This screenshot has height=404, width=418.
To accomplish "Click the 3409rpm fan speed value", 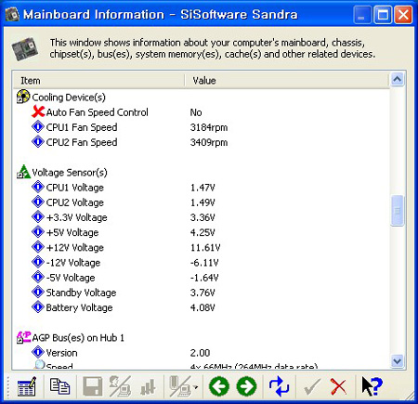I will [209, 142].
